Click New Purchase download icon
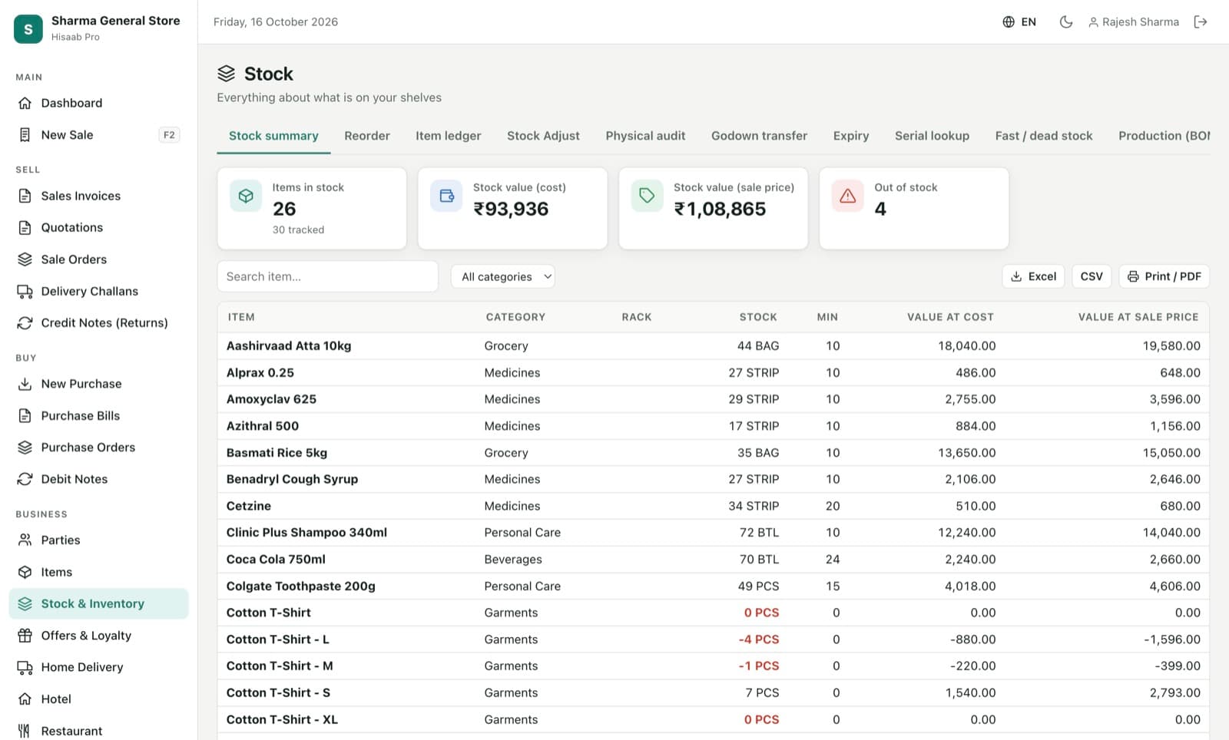Viewport: 1229px width, 740px height. click(25, 384)
